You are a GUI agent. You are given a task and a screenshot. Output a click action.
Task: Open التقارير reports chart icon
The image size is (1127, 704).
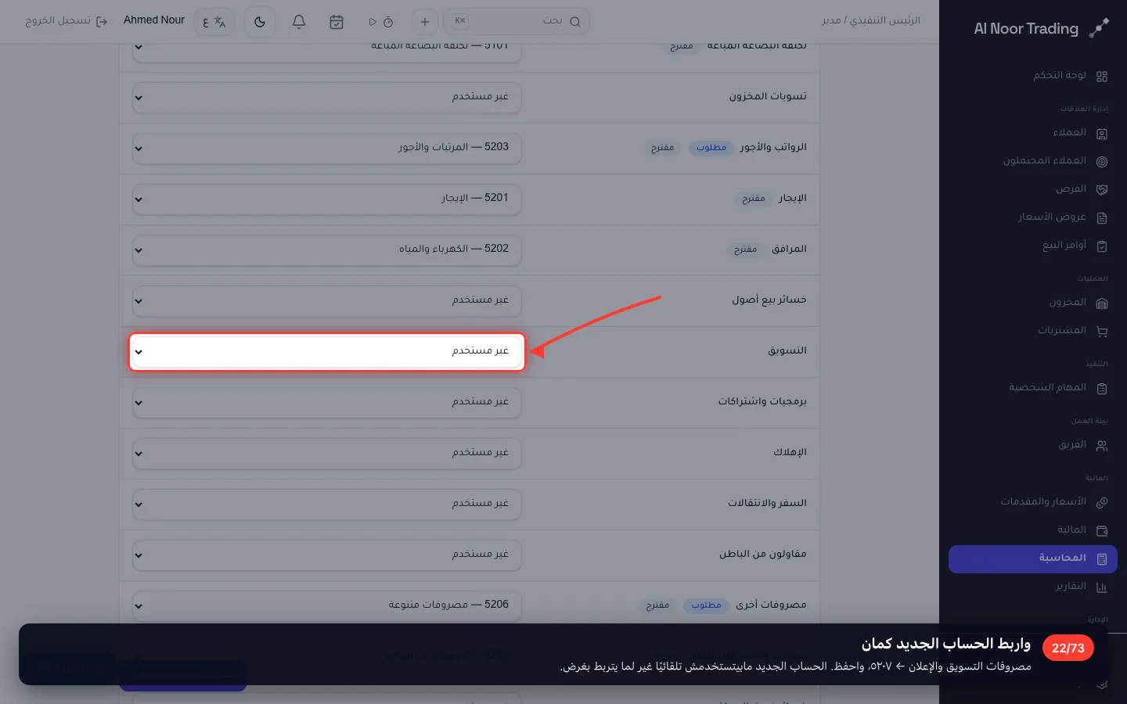pos(1102,587)
